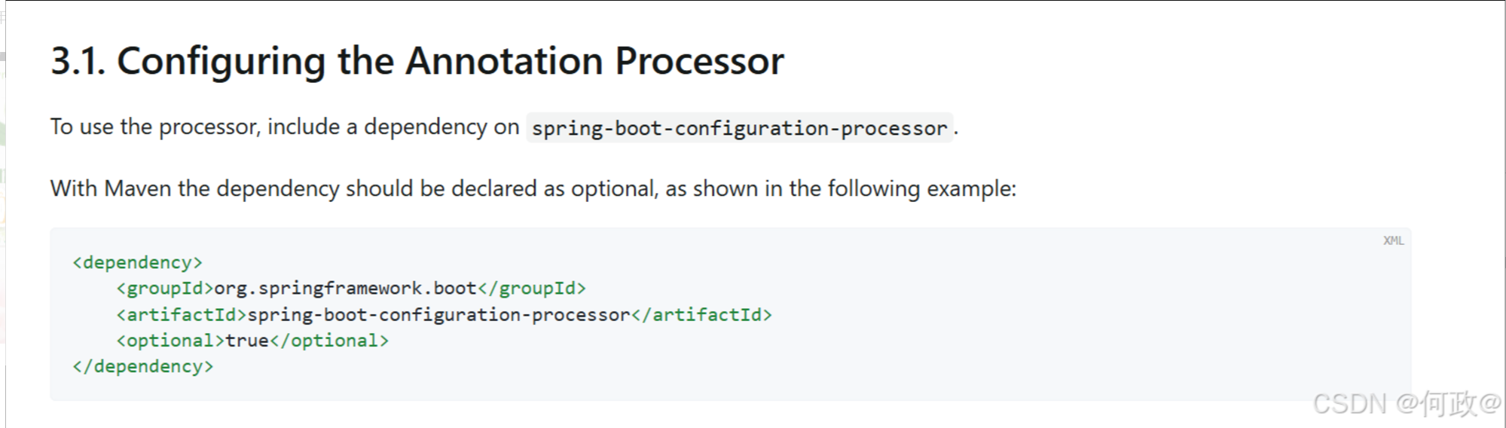Viewport: 1506px width, 428px height.
Task: Click the org.springframework.boot value in code
Action: (x=345, y=289)
